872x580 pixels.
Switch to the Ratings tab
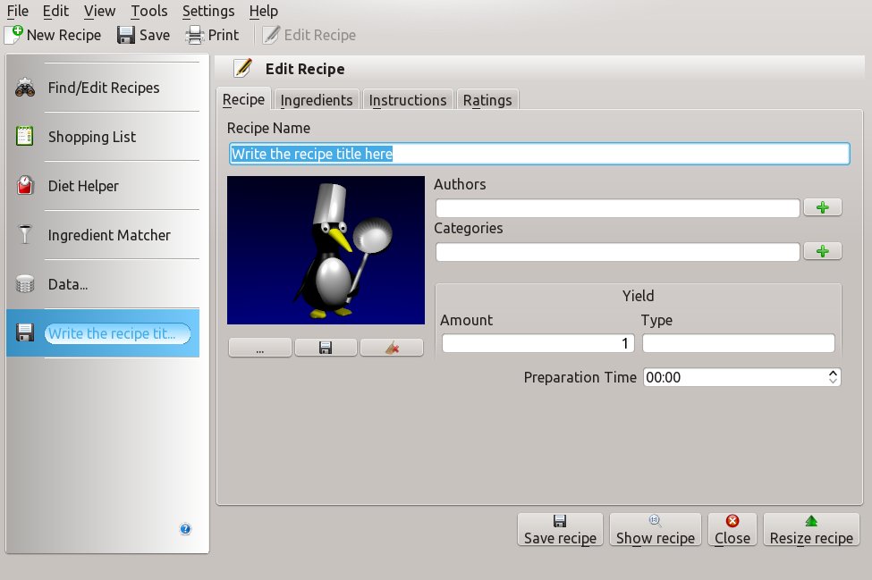pyautogui.click(x=487, y=100)
